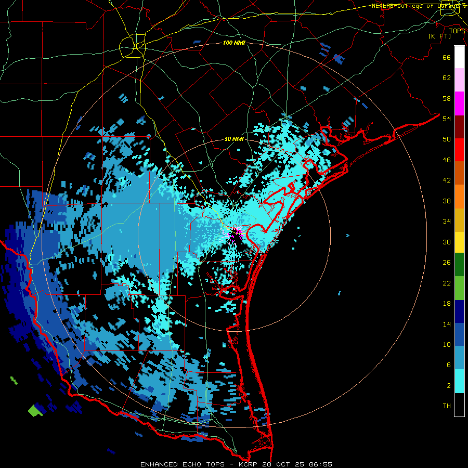
Task: Click the "KCRP" radar site identifier
Action: coord(249,464)
